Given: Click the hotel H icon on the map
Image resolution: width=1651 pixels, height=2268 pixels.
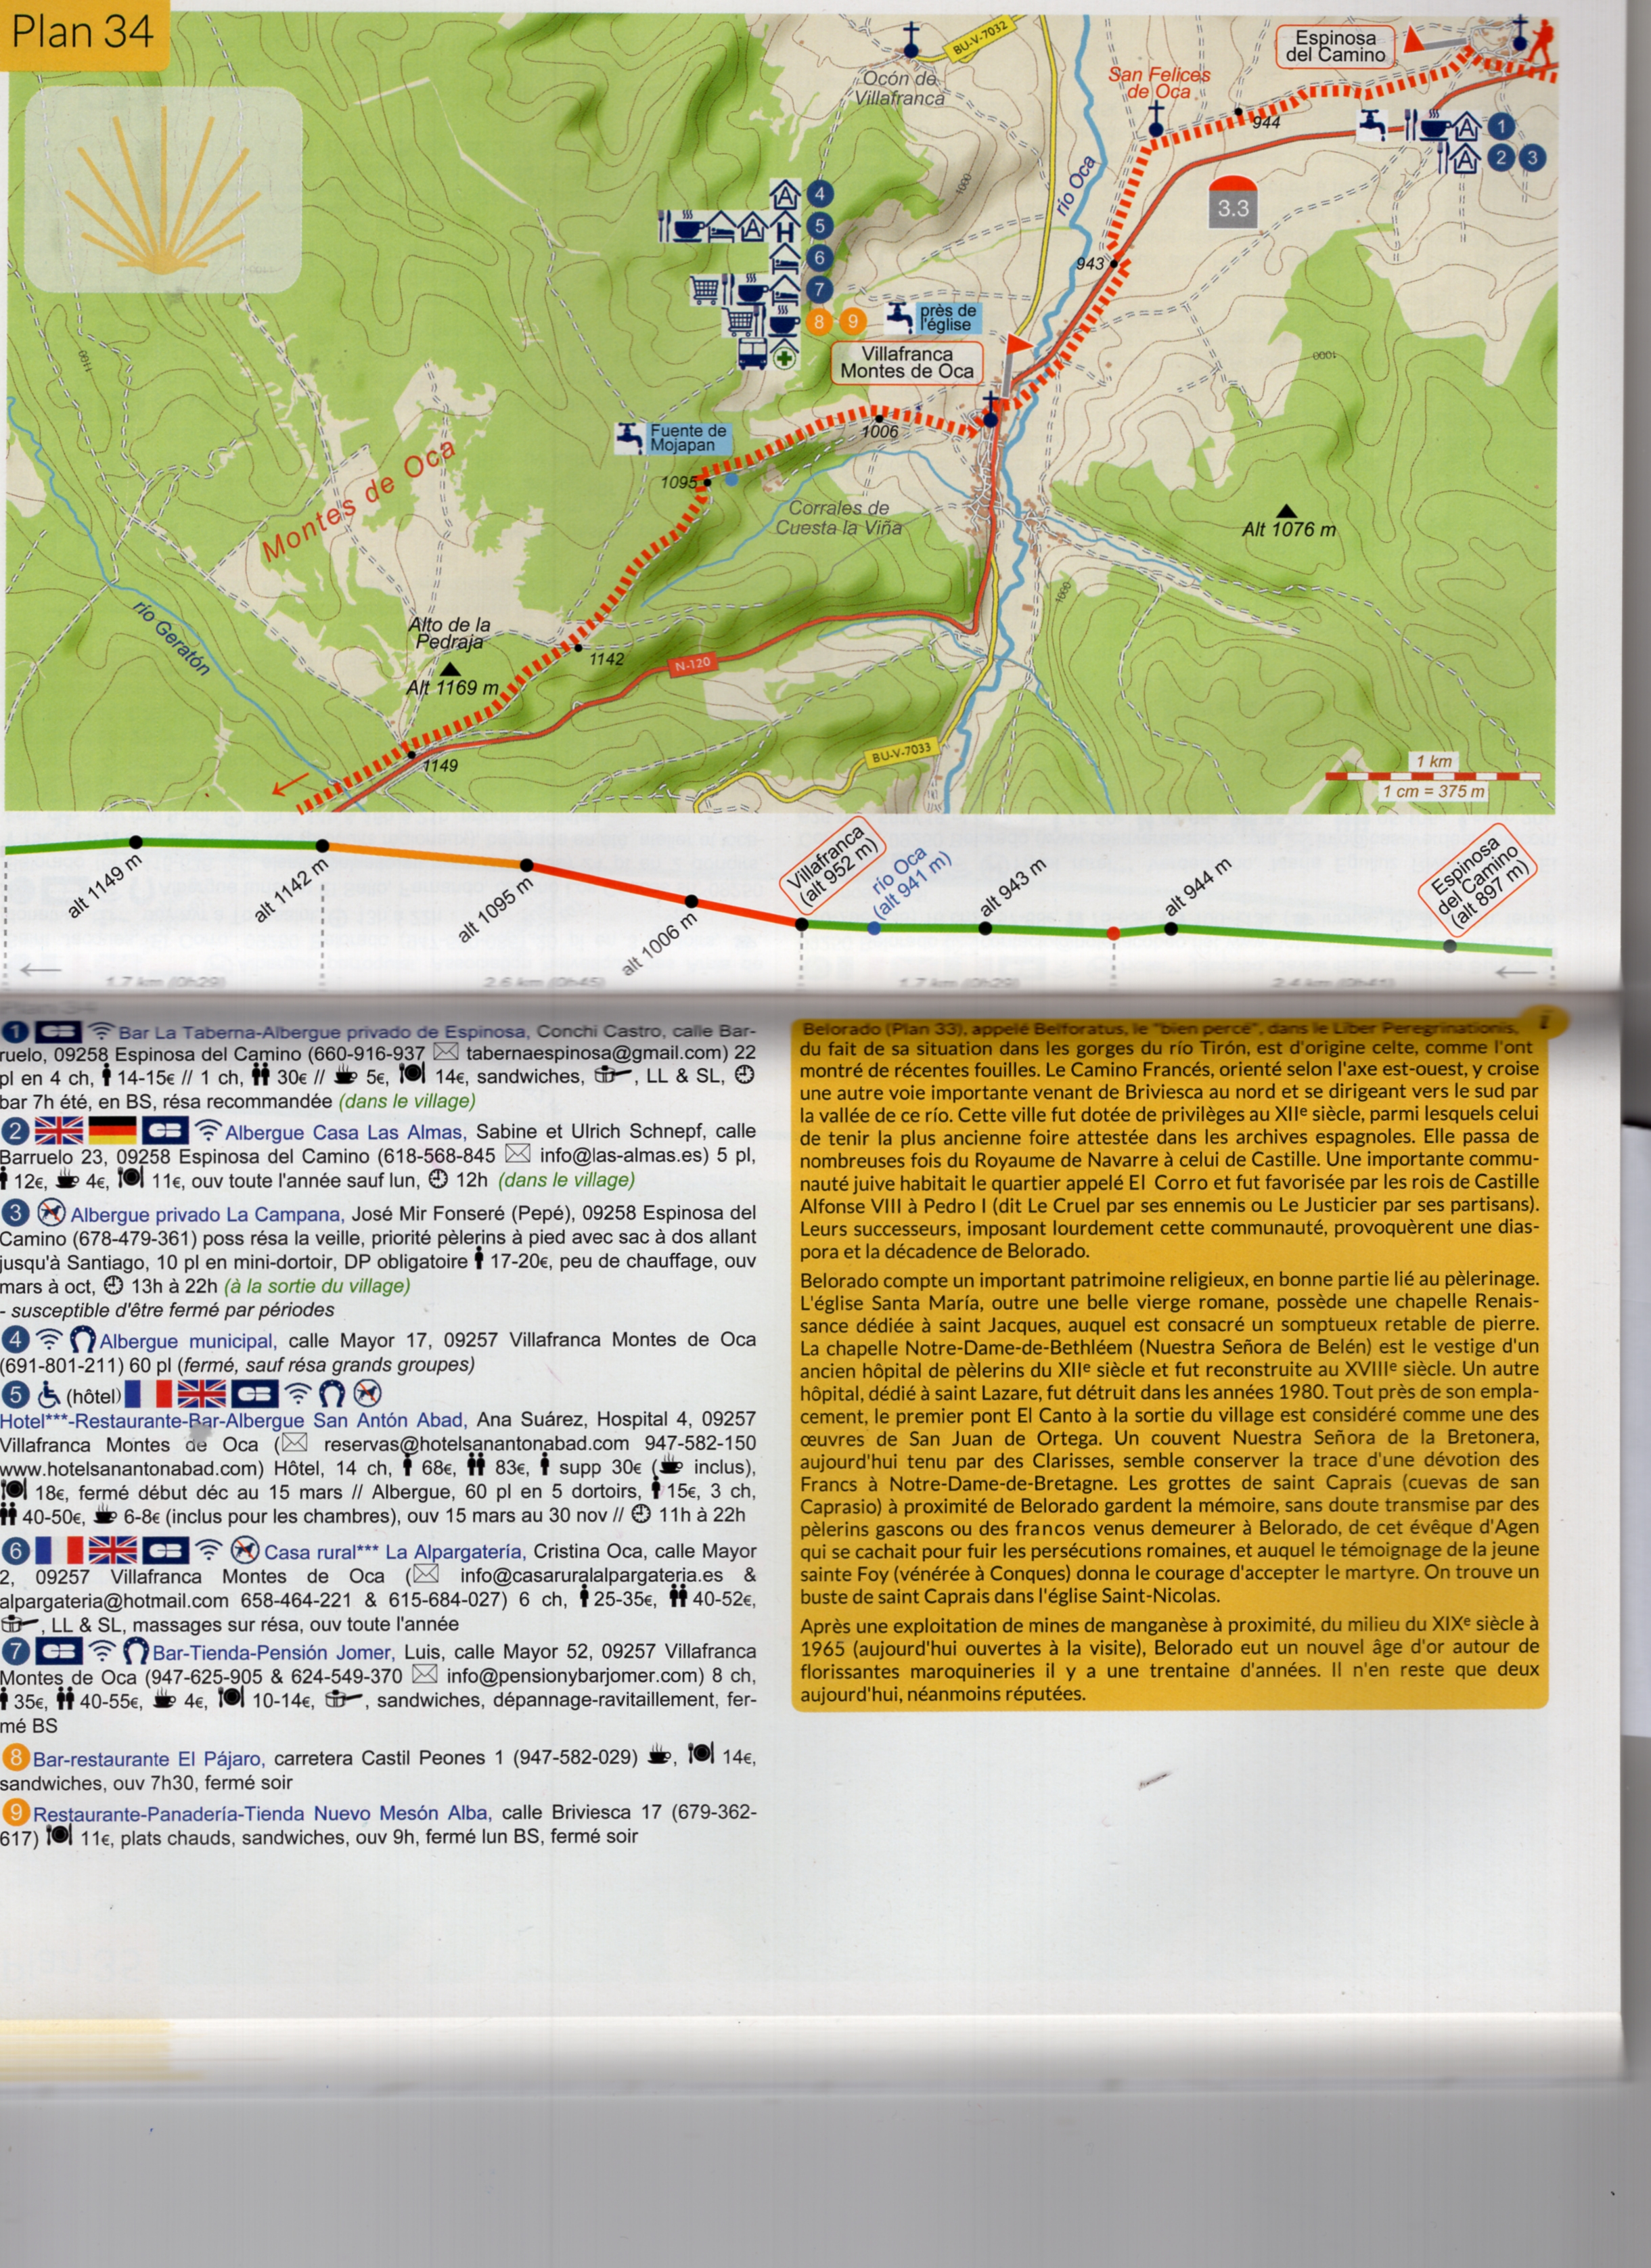Looking at the screenshot, I should pyautogui.click(x=785, y=230).
